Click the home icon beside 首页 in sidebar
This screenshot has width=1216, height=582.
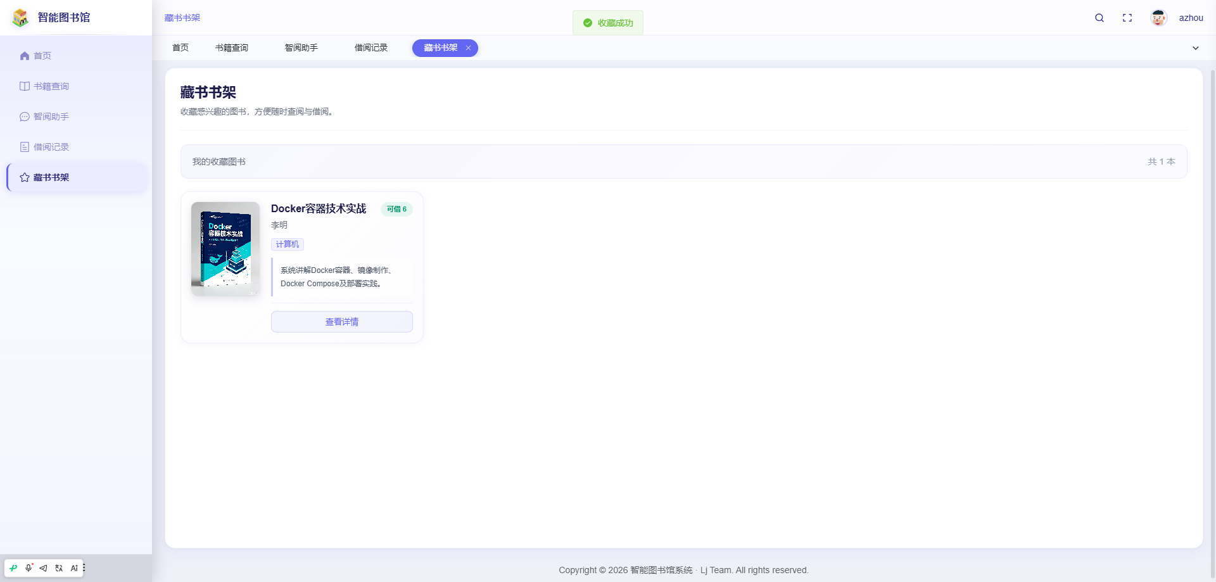click(x=25, y=56)
